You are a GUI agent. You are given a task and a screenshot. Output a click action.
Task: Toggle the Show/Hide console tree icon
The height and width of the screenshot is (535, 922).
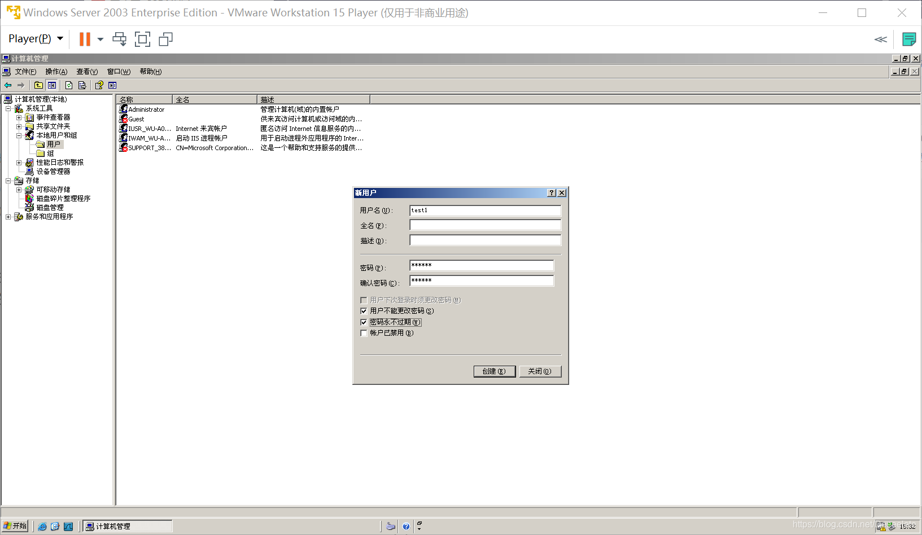pos(52,85)
